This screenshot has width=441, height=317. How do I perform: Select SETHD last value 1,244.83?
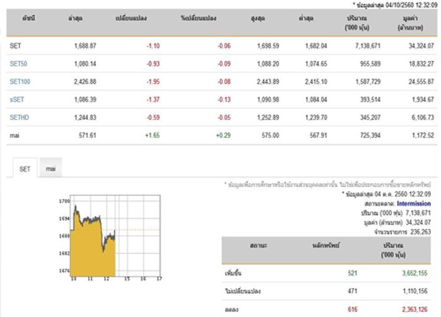(85, 118)
